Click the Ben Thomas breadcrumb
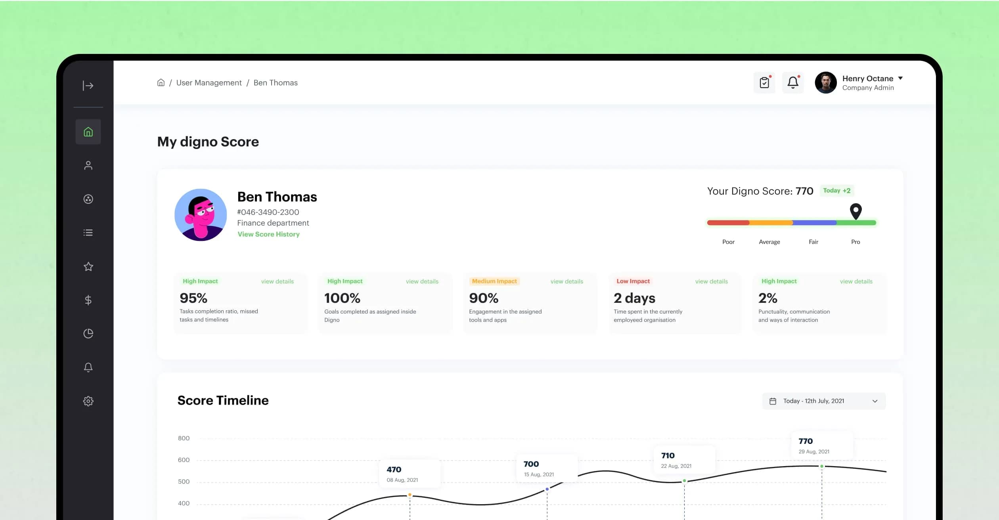 (x=276, y=82)
